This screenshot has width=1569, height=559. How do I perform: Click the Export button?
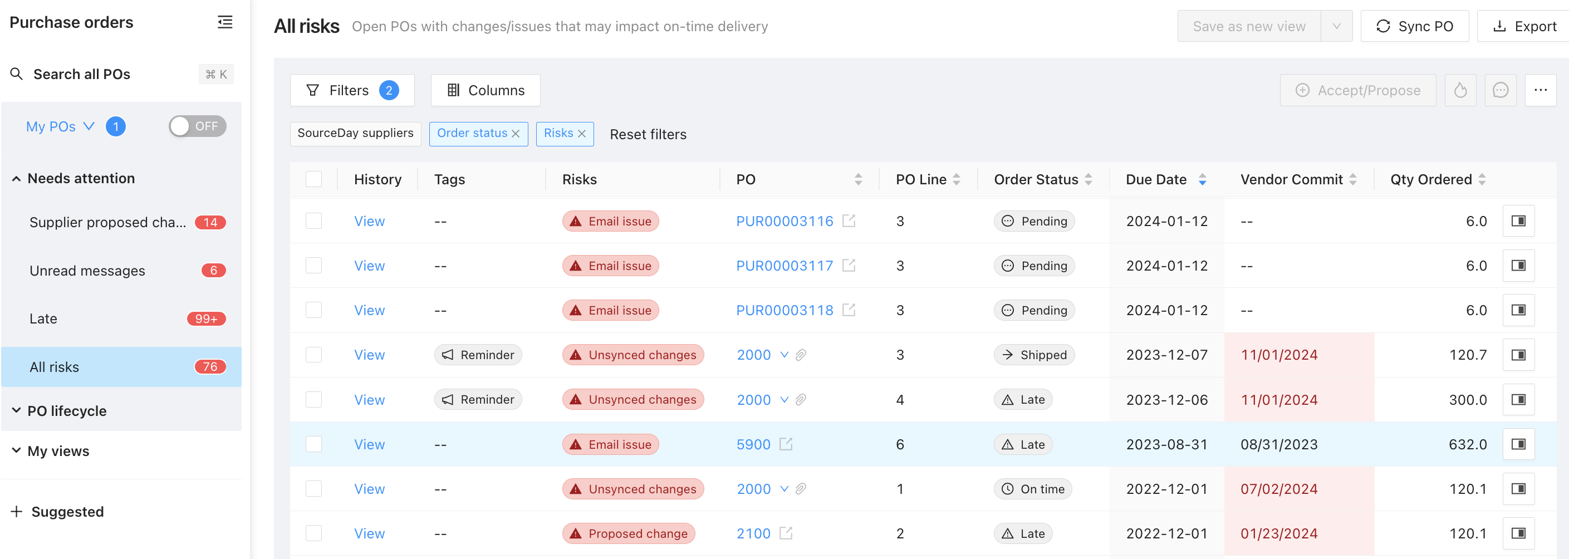pos(1524,26)
